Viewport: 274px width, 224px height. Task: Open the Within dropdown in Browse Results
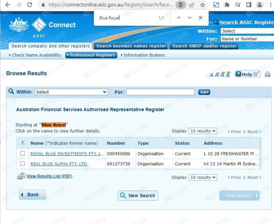coord(71,92)
